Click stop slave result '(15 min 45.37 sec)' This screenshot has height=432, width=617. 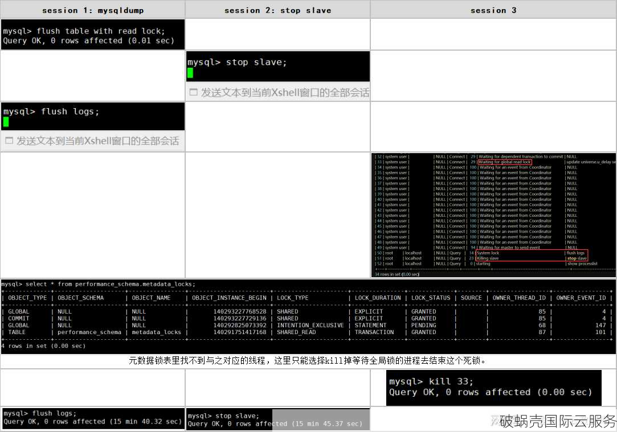coord(327,423)
